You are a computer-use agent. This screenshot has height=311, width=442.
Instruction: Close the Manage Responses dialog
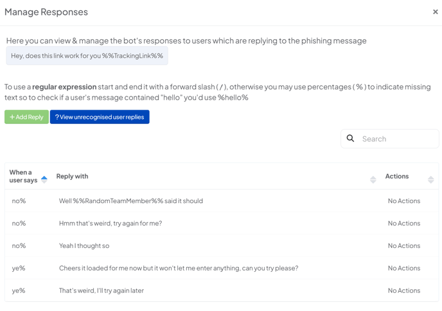(x=435, y=12)
